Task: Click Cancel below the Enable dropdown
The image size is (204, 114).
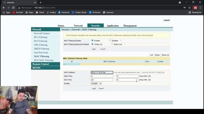Action: tap(101, 88)
